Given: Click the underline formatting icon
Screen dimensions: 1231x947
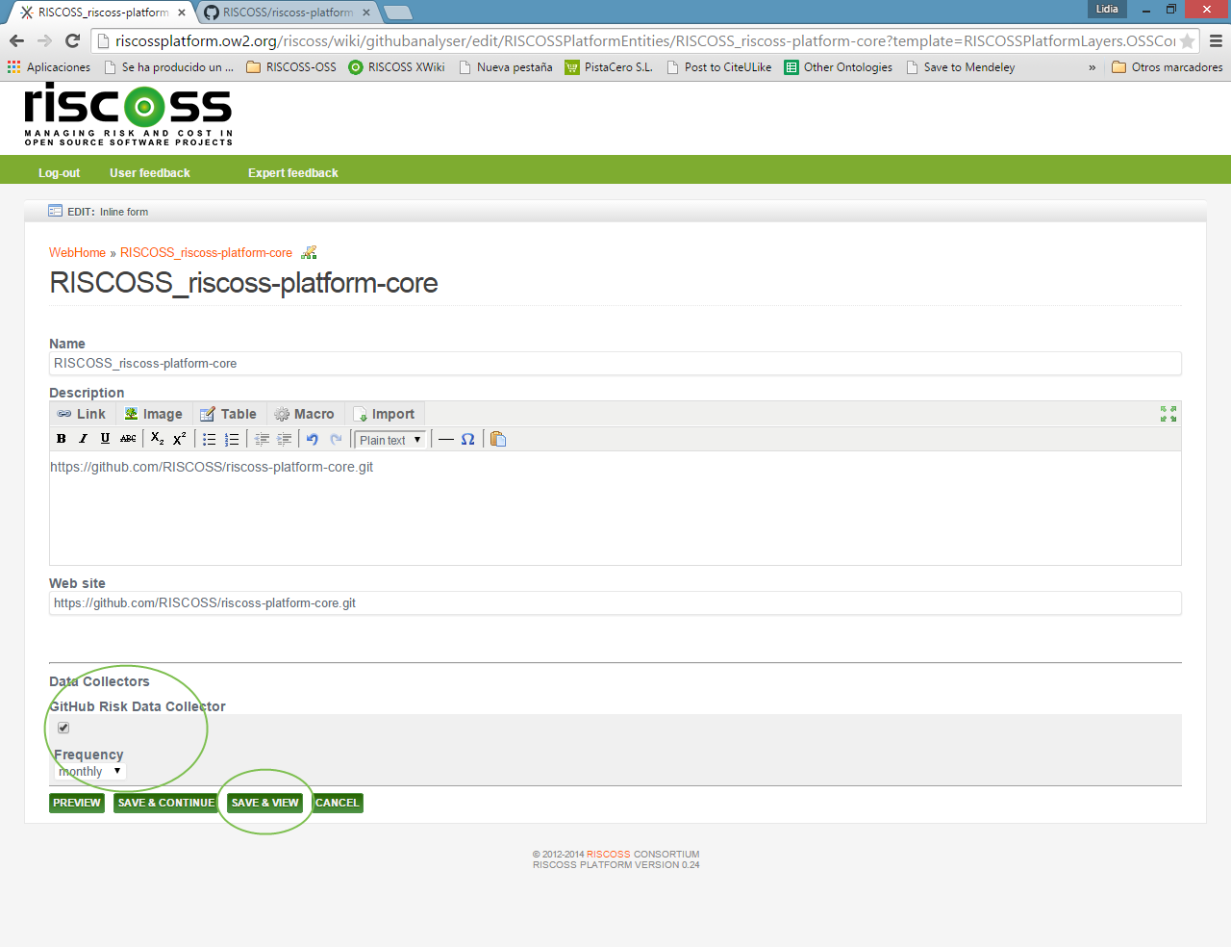Looking at the screenshot, I should [105, 439].
